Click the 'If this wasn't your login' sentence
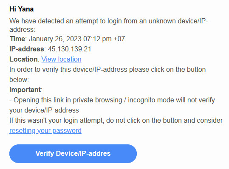Viewport: 229px width, 169px height. (x=116, y=121)
